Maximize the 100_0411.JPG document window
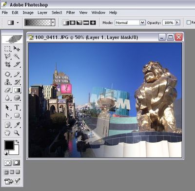This screenshot has height=191, width=195. [x=170, y=37]
